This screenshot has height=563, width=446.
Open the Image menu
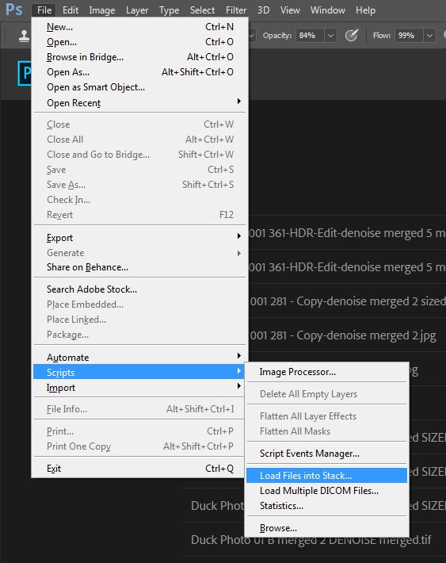tap(102, 10)
